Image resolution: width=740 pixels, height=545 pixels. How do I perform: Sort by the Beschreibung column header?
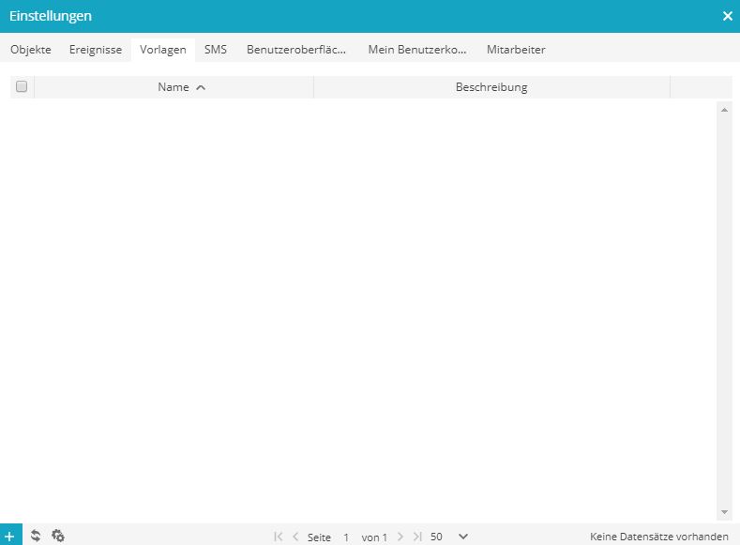[491, 87]
